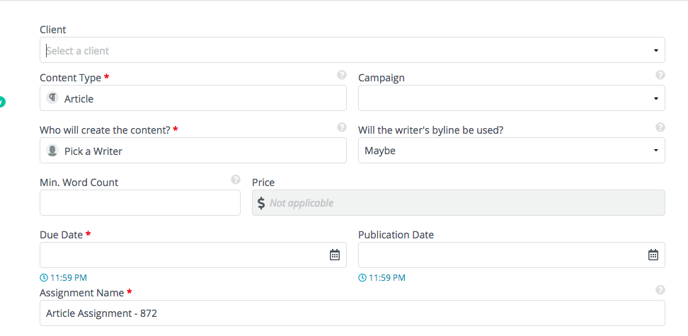Click the 11:59 PM link under Due Date
This screenshot has width=688, height=336.
64,278
